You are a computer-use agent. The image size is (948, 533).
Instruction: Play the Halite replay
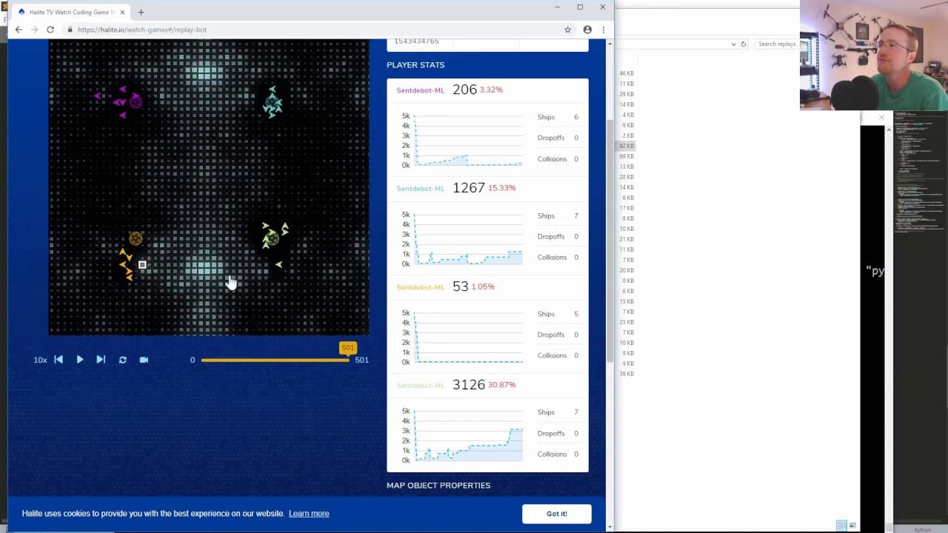80,360
